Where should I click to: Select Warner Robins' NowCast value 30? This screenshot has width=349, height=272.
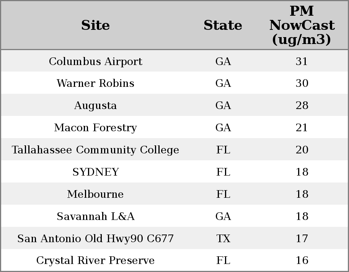tap(302, 83)
